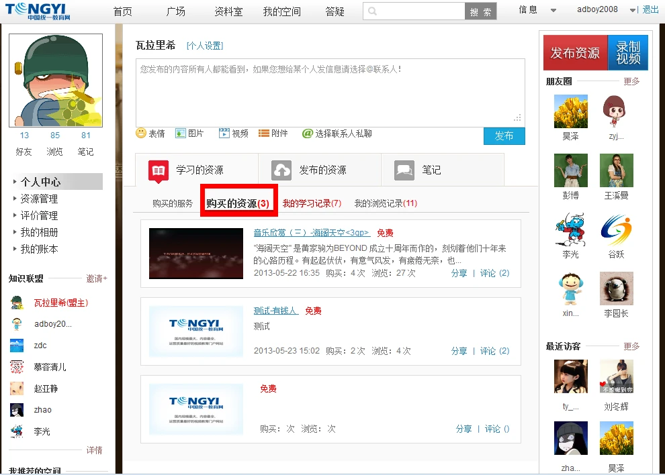Choose contact for private chat with 选择联系人私聊
The width and height of the screenshot is (665, 475).
tap(337, 134)
